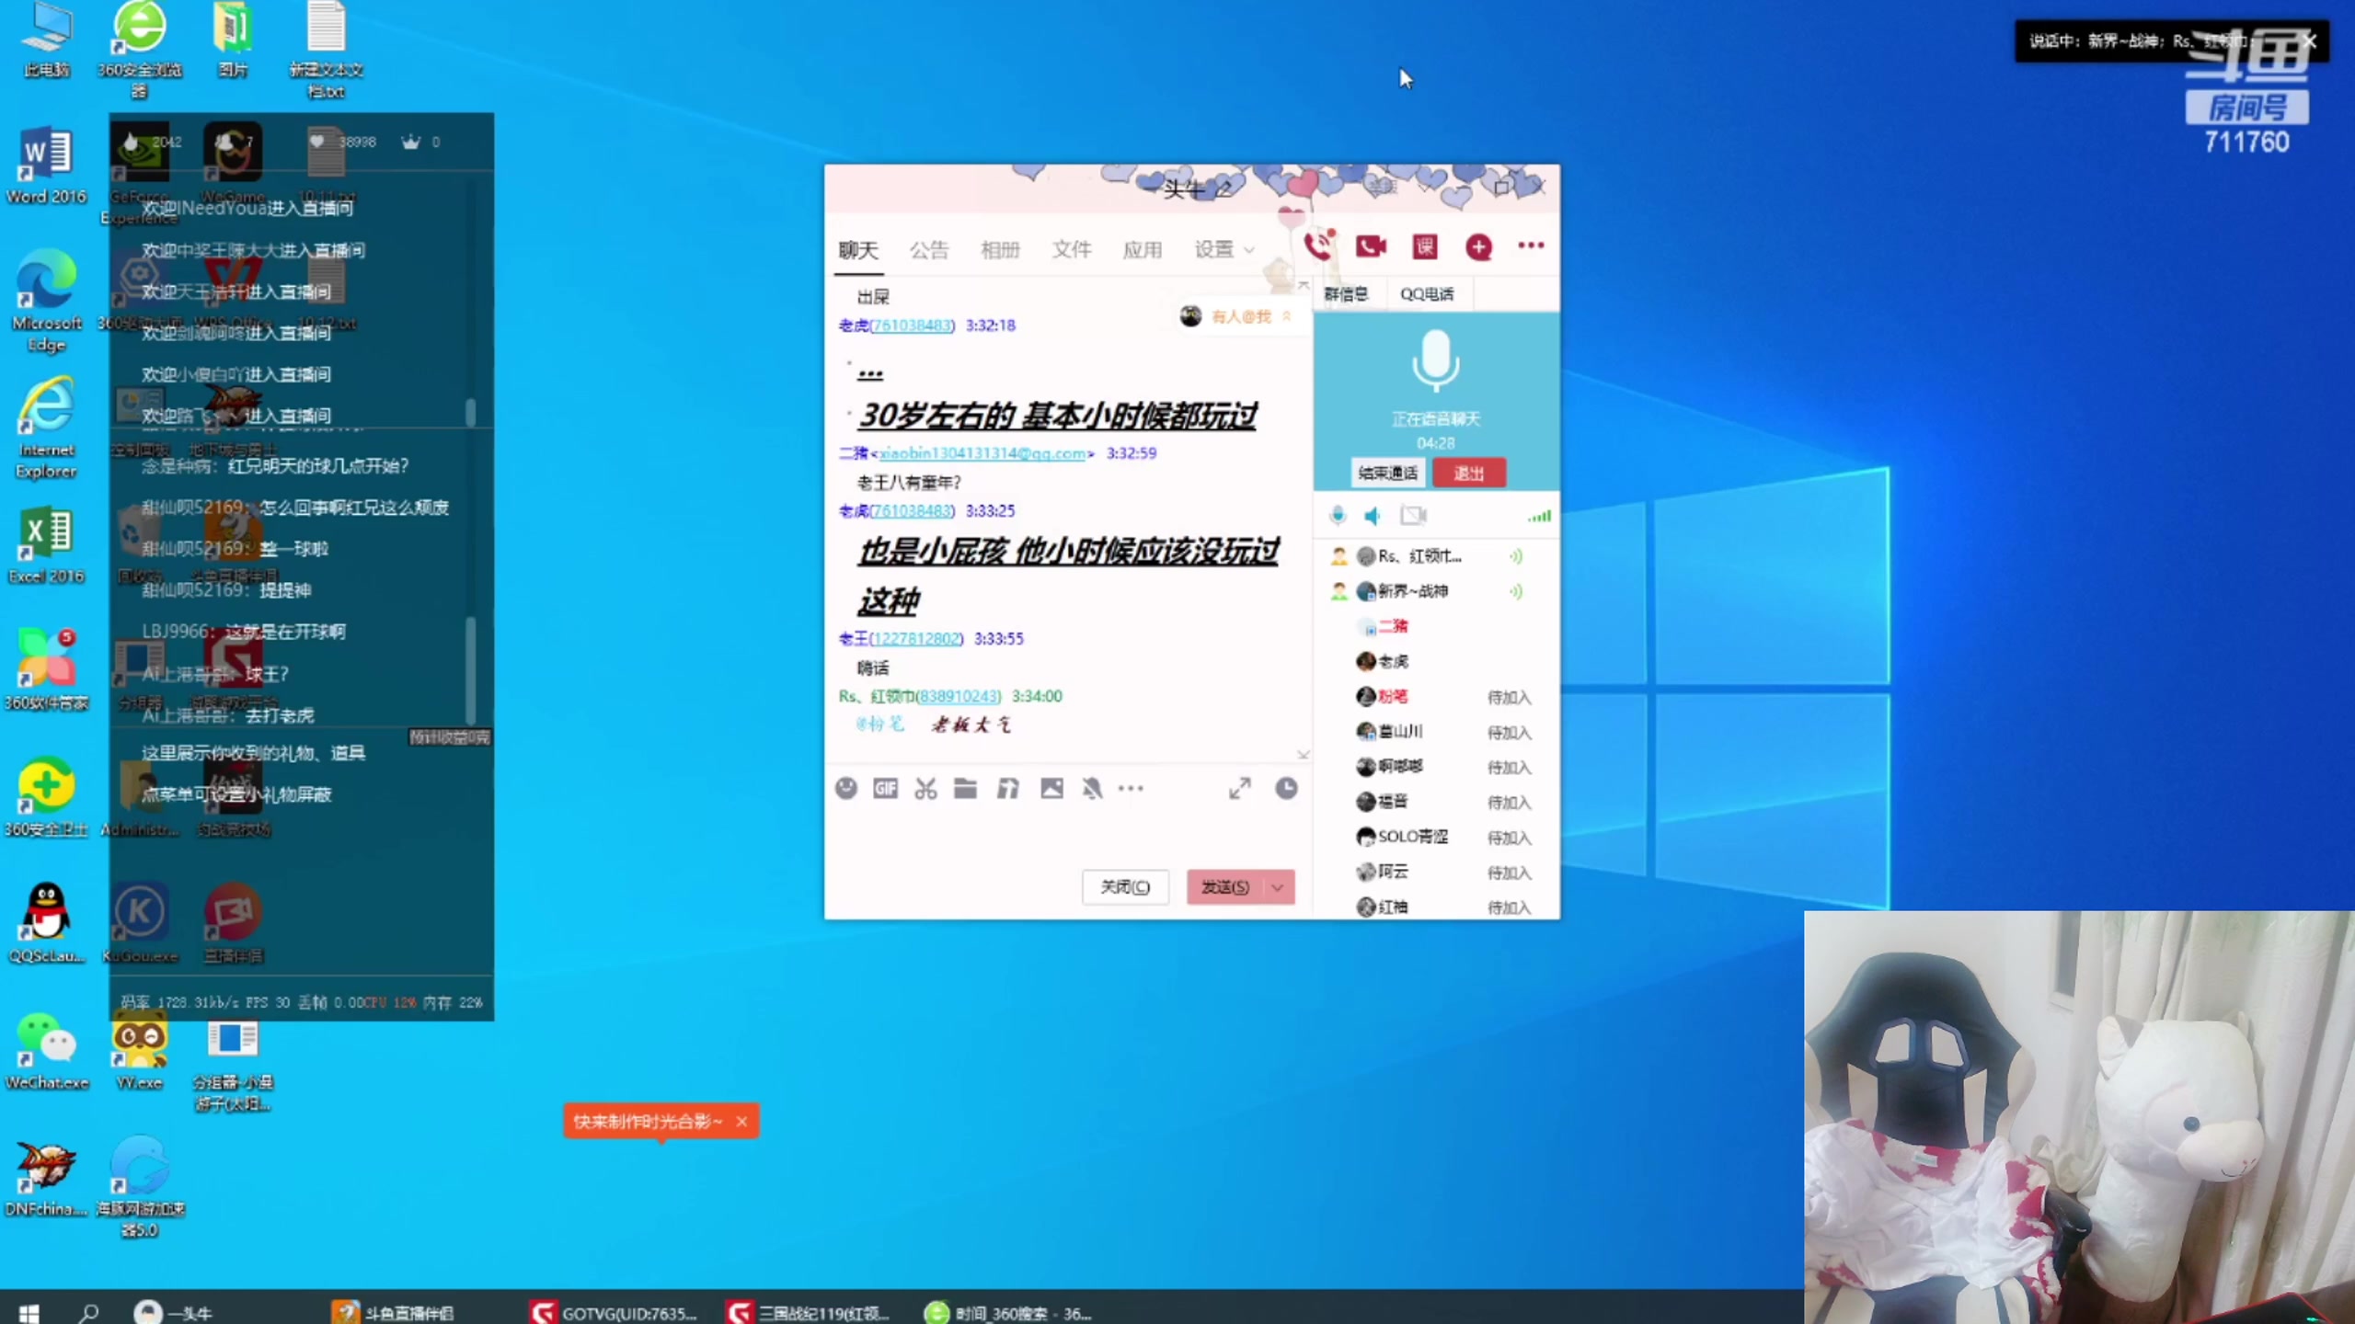Dismiss the 快来制作时光合影 popup
Image resolution: width=2355 pixels, height=1324 pixels.
(x=741, y=1121)
